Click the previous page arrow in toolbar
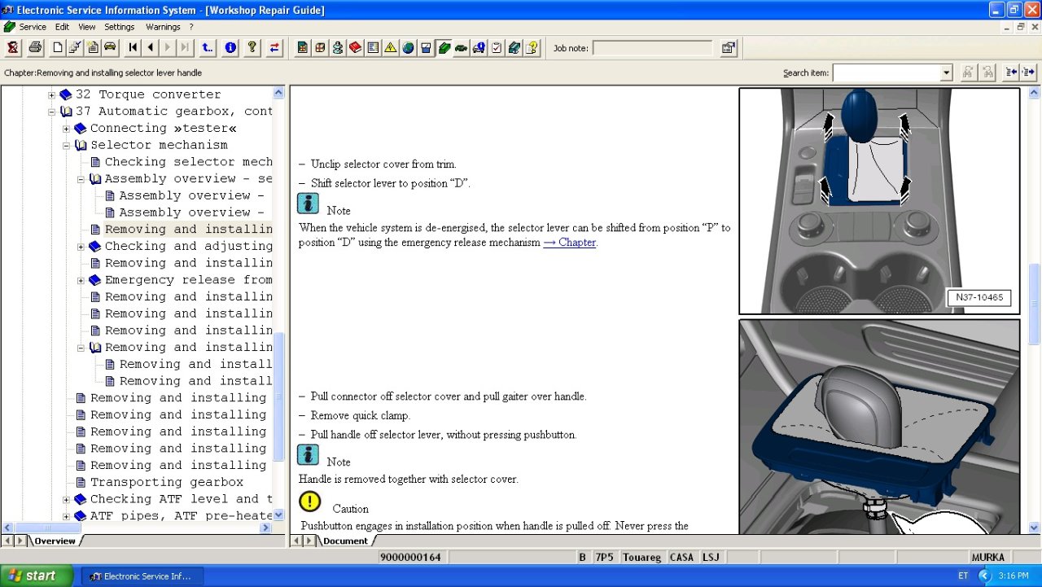This screenshot has height=587, width=1042. (x=151, y=48)
